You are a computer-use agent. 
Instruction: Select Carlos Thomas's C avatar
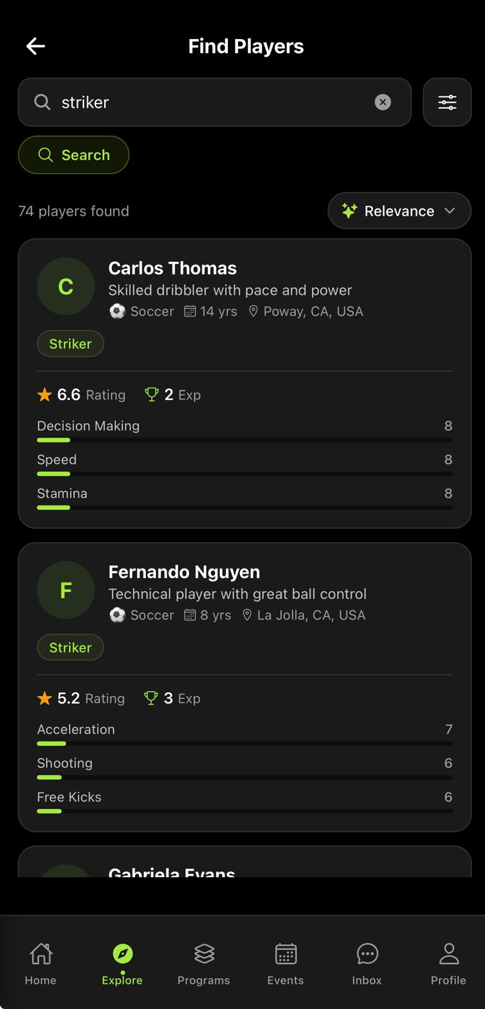click(x=66, y=286)
